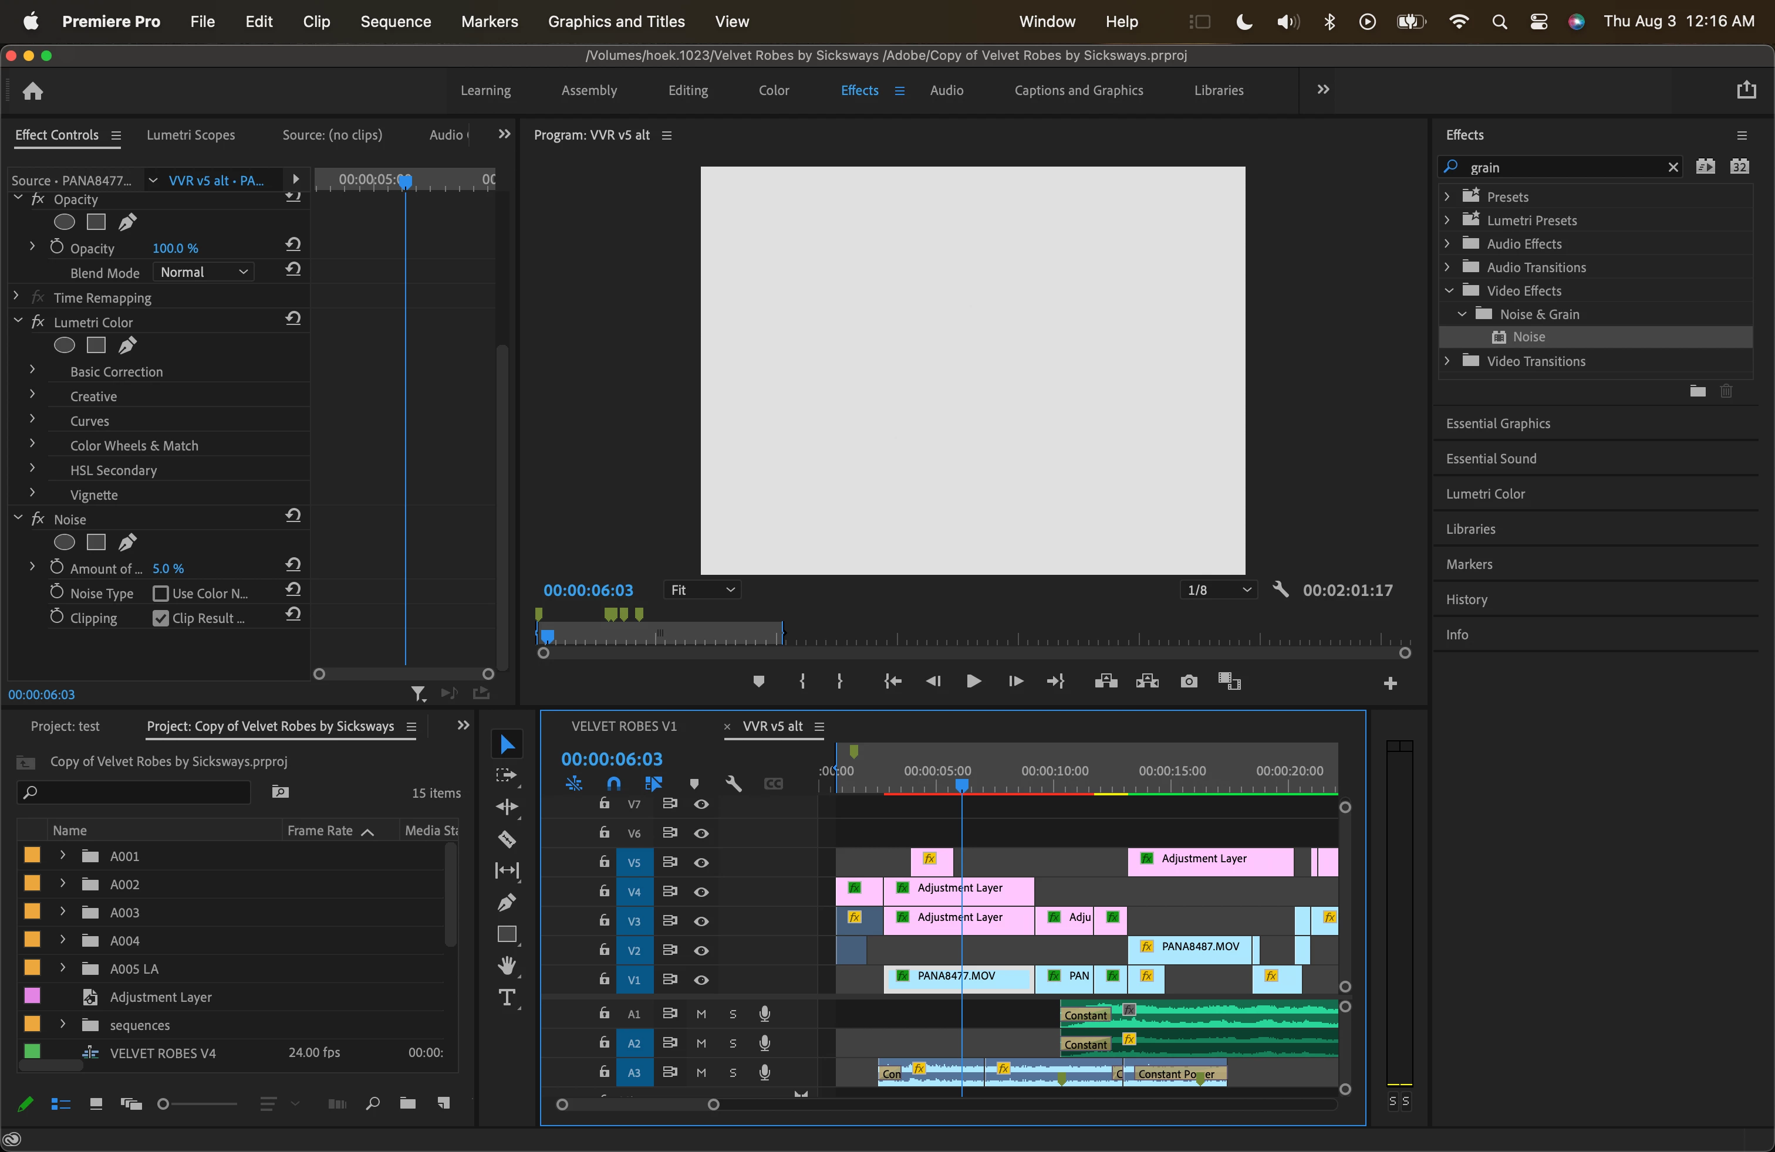1775x1152 pixels.
Task: Expand the Time Remapping effect
Action: (16, 296)
